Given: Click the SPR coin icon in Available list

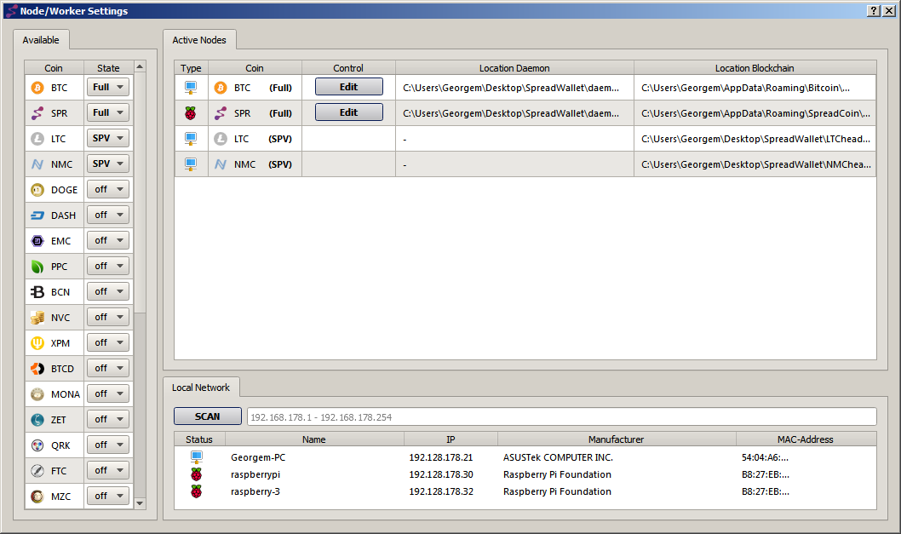Looking at the screenshot, I should (37, 113).
